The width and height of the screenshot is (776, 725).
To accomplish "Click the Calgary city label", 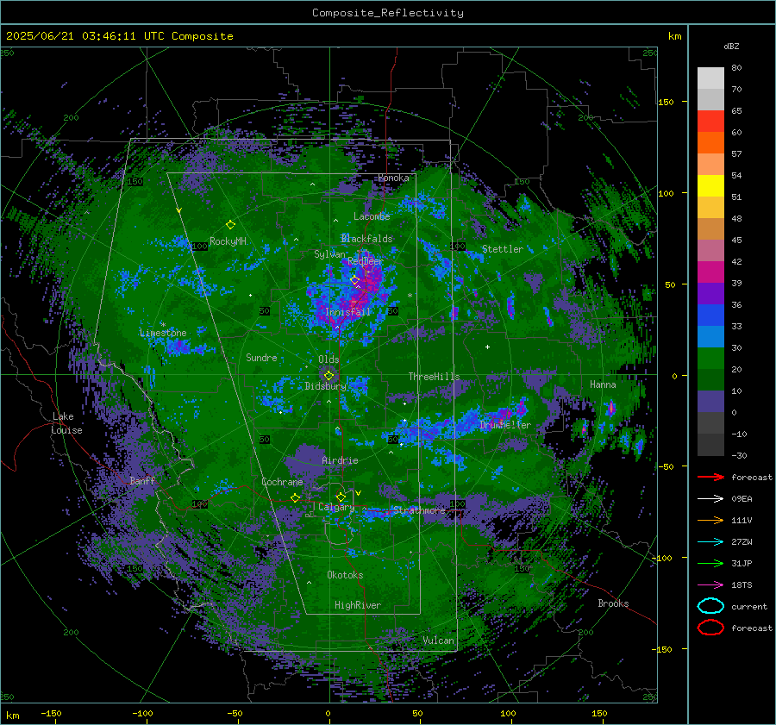I will point(336,507).
